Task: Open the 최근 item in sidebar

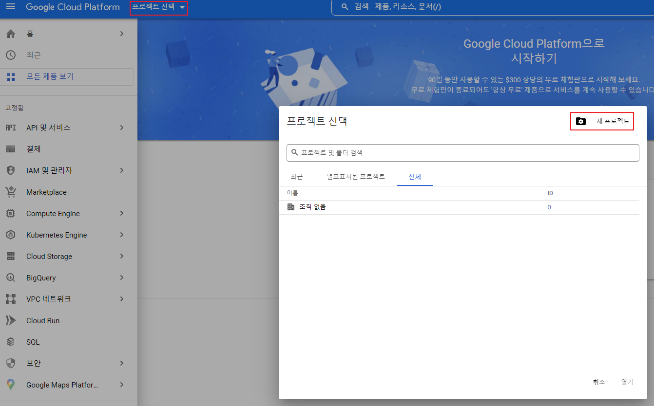Action: pos(69,55)
